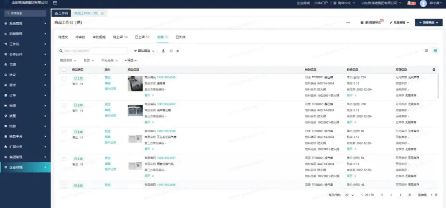Go to the next page arrow

point(400,194)
